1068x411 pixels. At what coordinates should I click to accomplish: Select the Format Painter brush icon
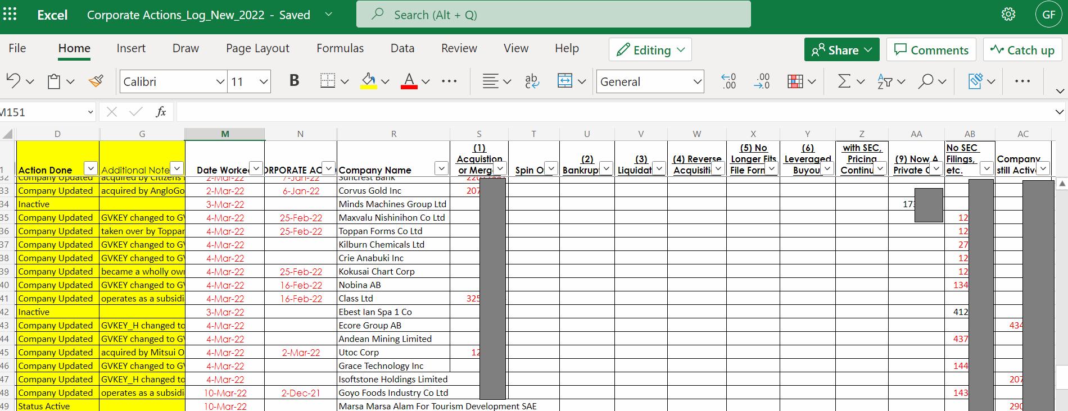96,81
